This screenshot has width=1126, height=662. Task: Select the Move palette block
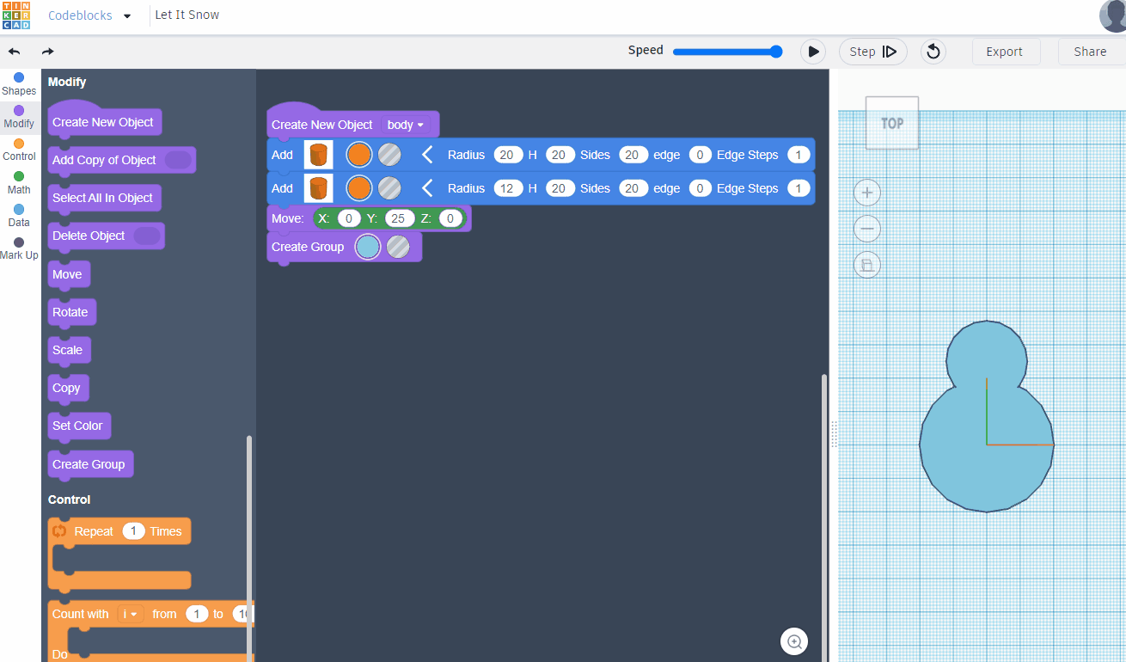[69, 274]
